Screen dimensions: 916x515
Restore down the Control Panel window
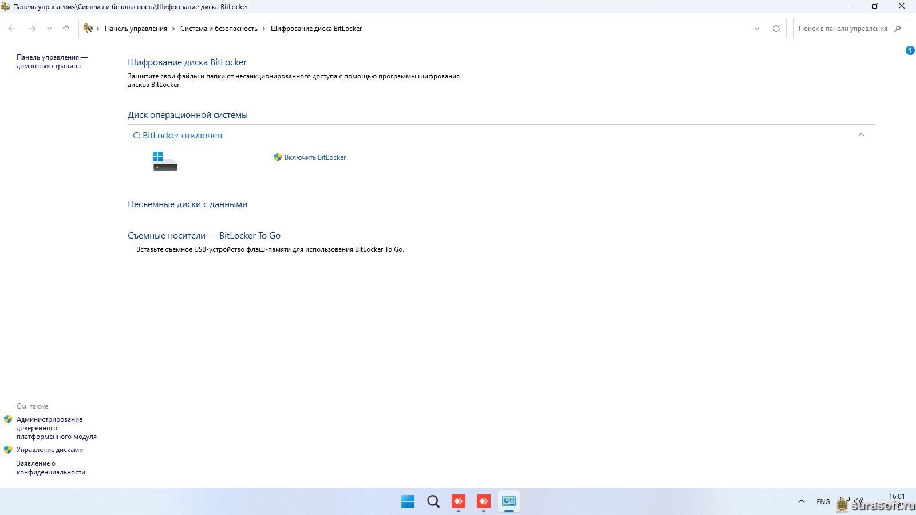click(x=875, y=6)
